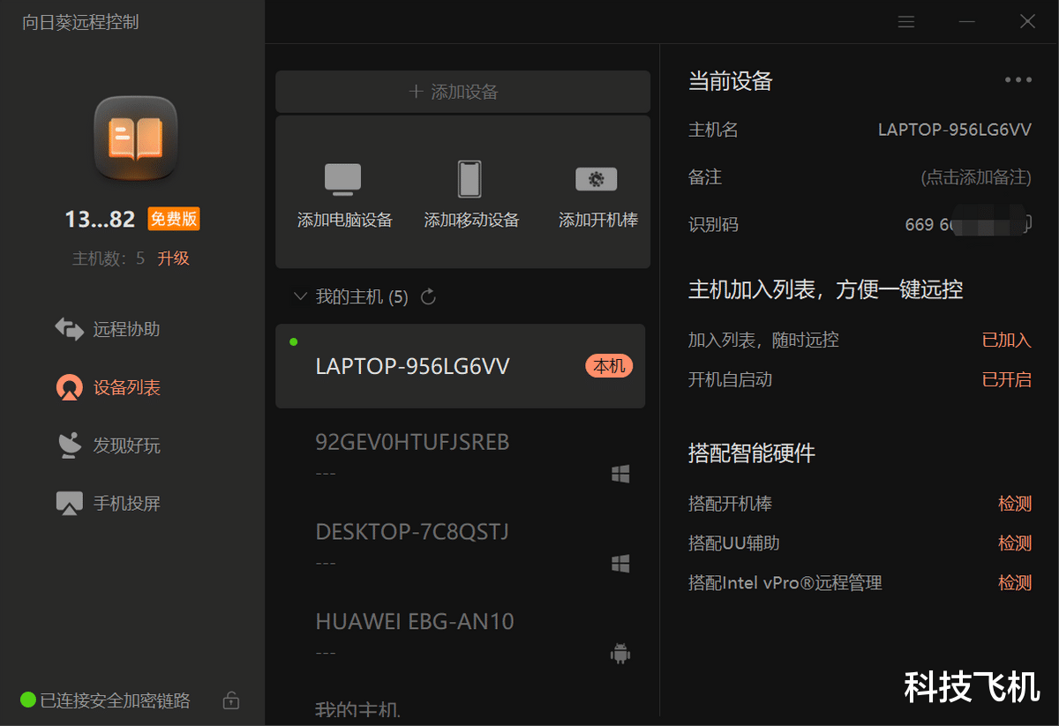Click the 主机数: 5 text
Viewport: 1059px width, 726px height.
(109, 258)
